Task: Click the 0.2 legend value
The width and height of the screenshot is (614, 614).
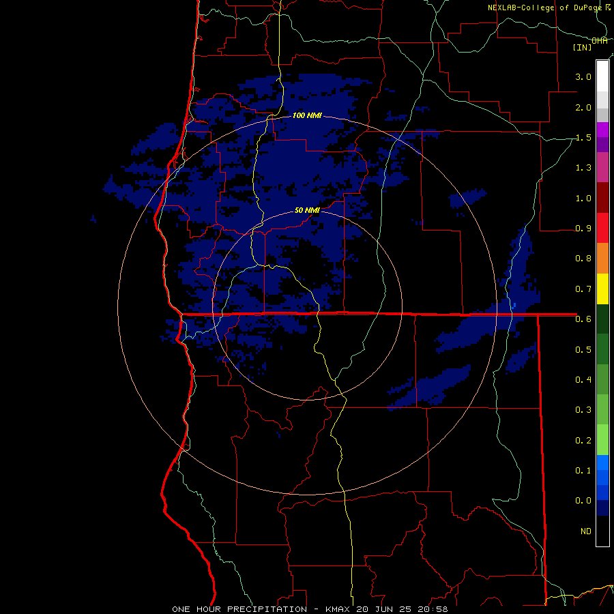Action: pos(583,440)
